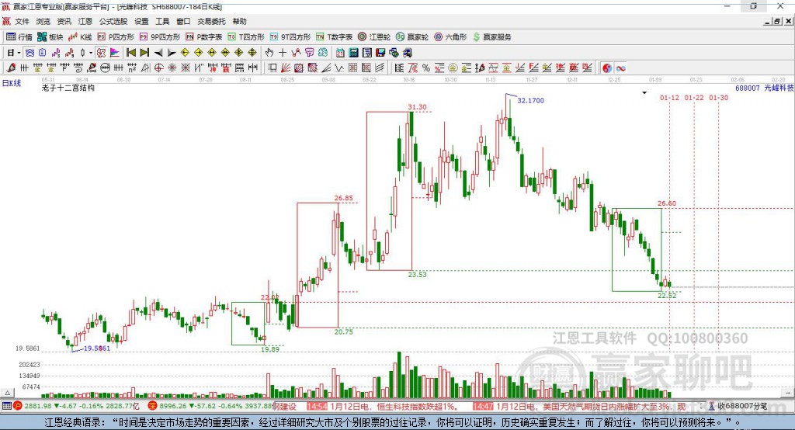Click the 01-22 date marker

tap(694, 98)
